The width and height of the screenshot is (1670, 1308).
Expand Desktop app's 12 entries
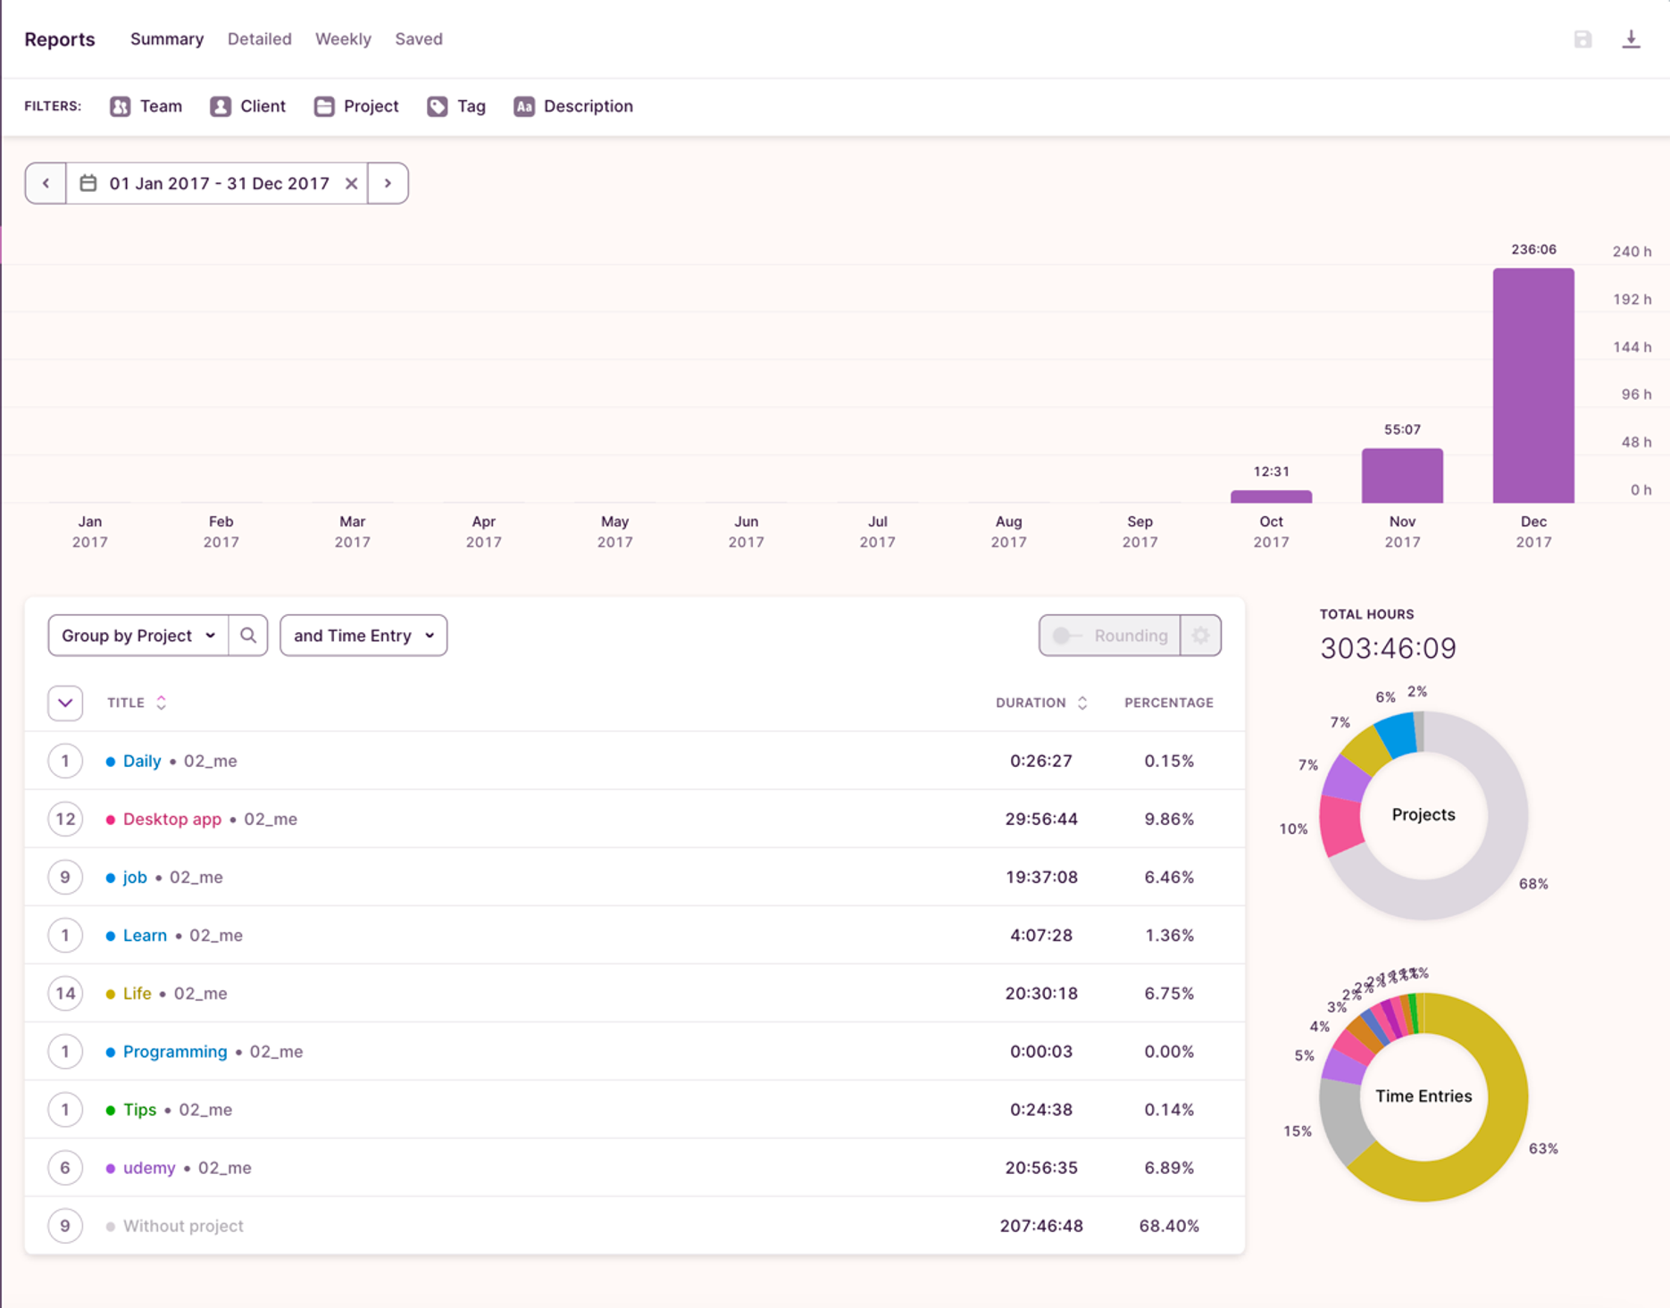coord(65,819)
